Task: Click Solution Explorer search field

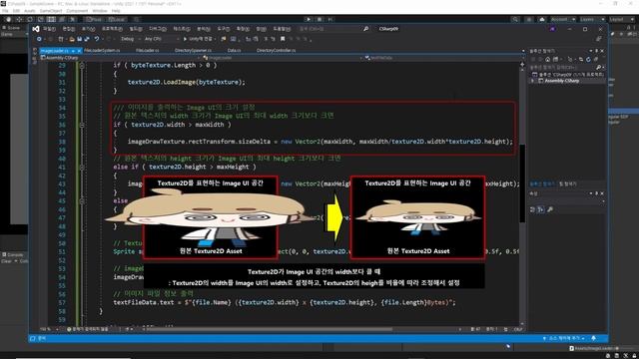Action: coord(566,67)
